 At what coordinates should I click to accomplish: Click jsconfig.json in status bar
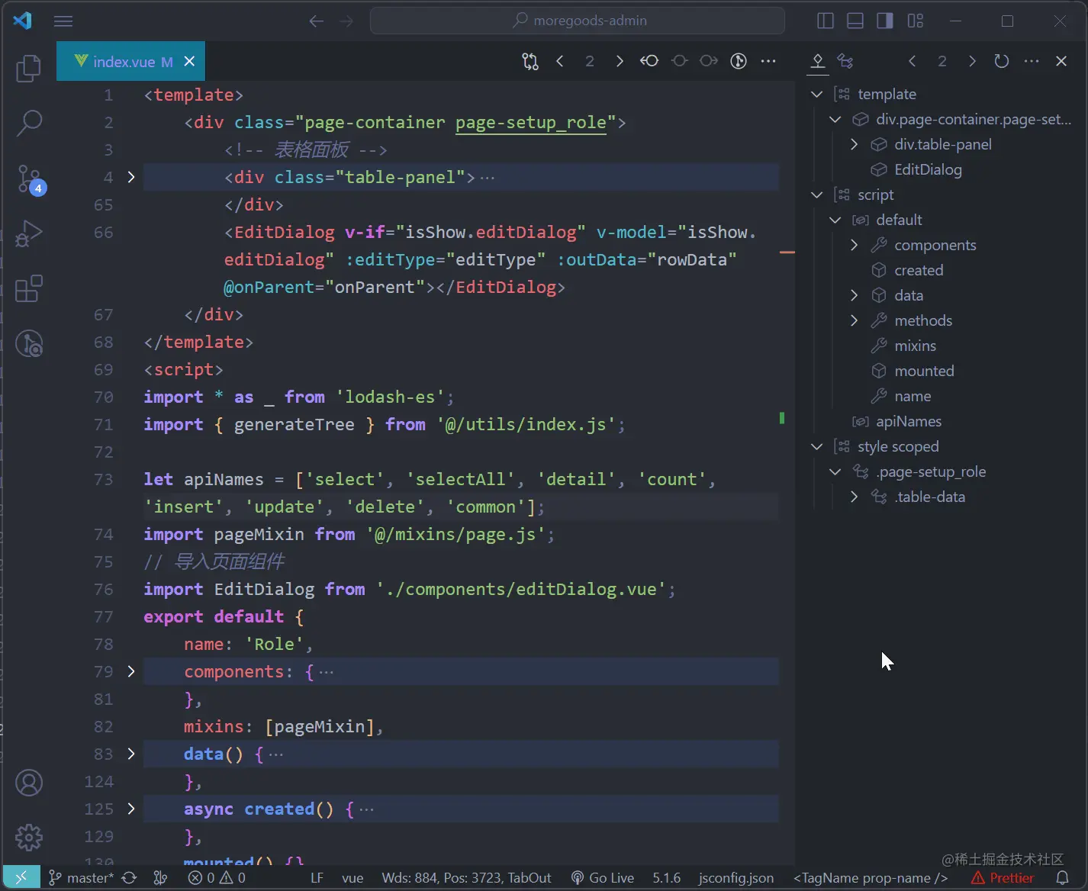736,878
